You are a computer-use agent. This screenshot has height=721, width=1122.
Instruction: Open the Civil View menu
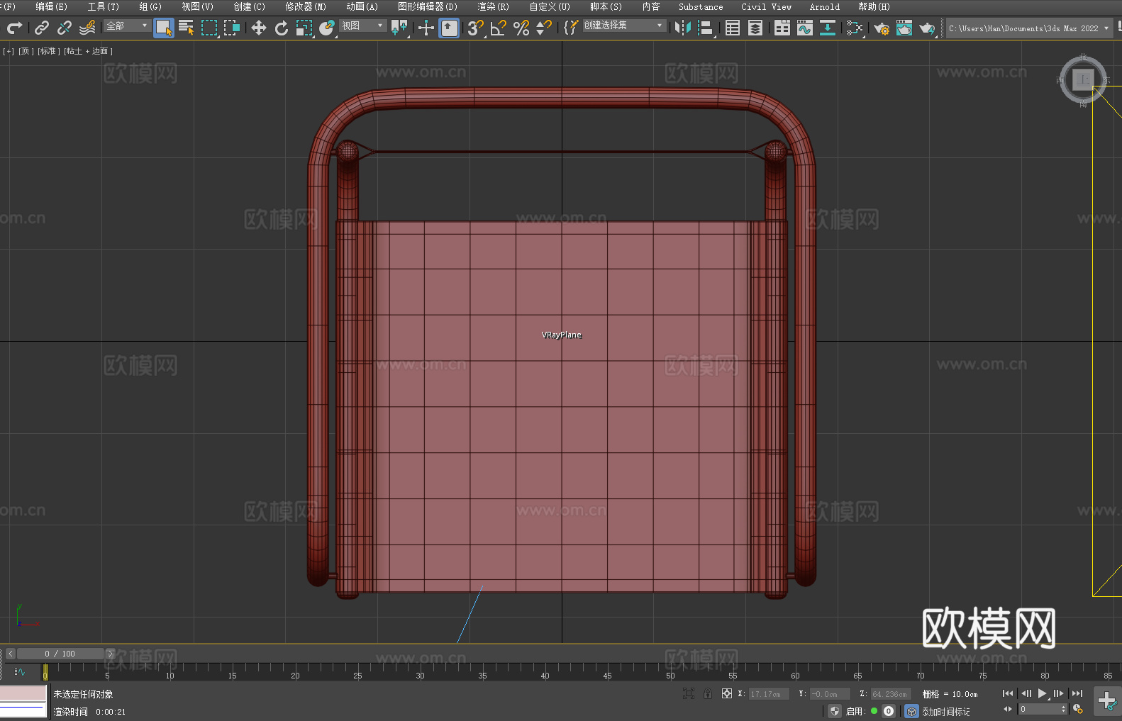click(767, 6)
